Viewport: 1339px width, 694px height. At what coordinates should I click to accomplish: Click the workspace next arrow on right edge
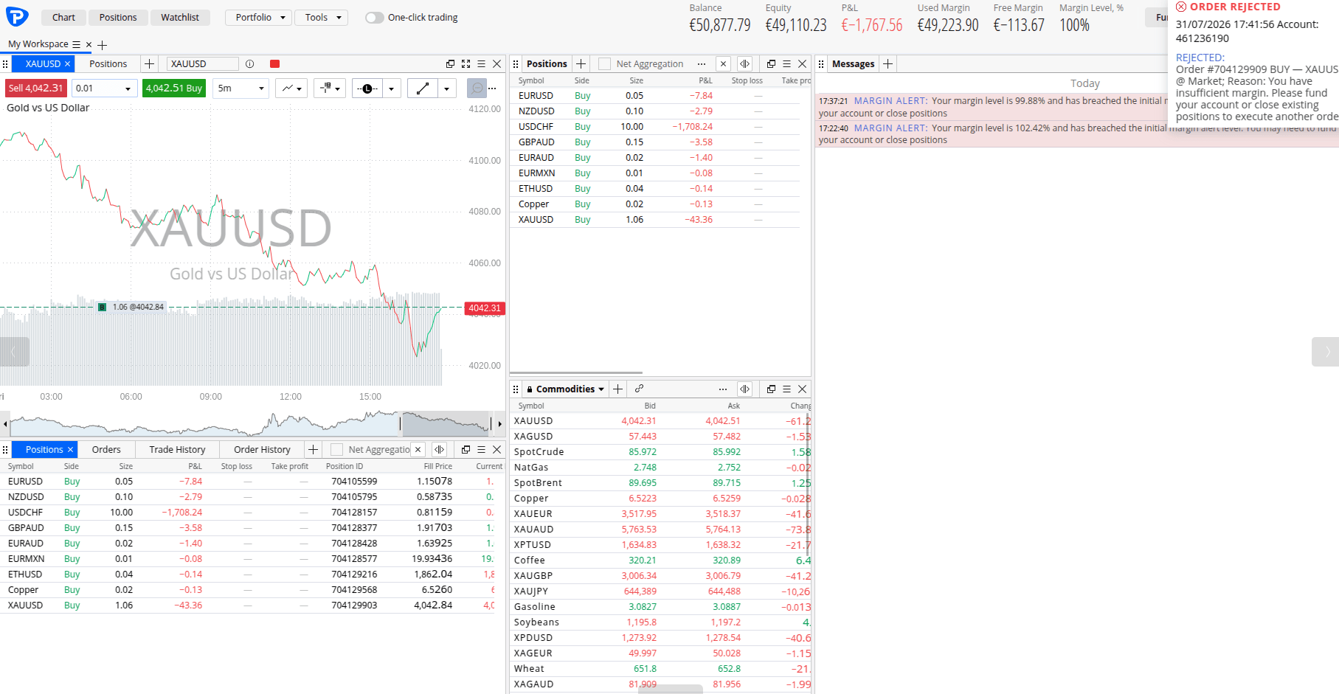click(x=1326, y=352)
